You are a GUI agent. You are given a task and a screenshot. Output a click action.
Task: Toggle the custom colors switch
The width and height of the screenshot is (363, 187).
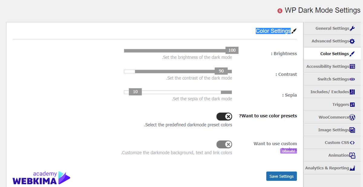(224, 144)
